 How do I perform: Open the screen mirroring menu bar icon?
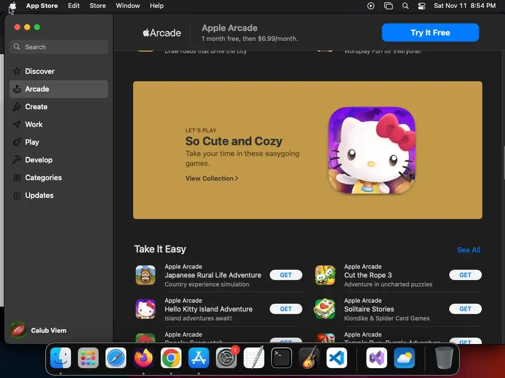pyautogui.click(x=389, y=6)
